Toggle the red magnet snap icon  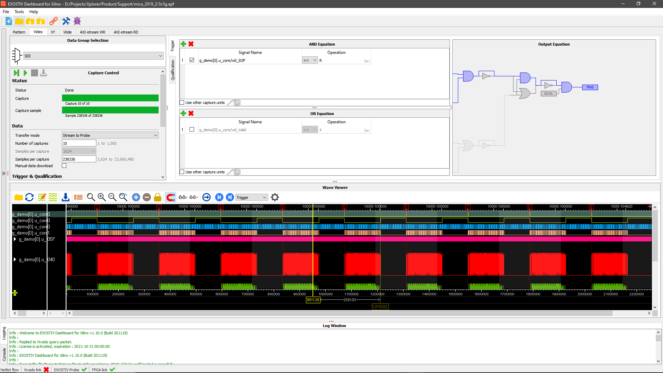click(171, 197)
